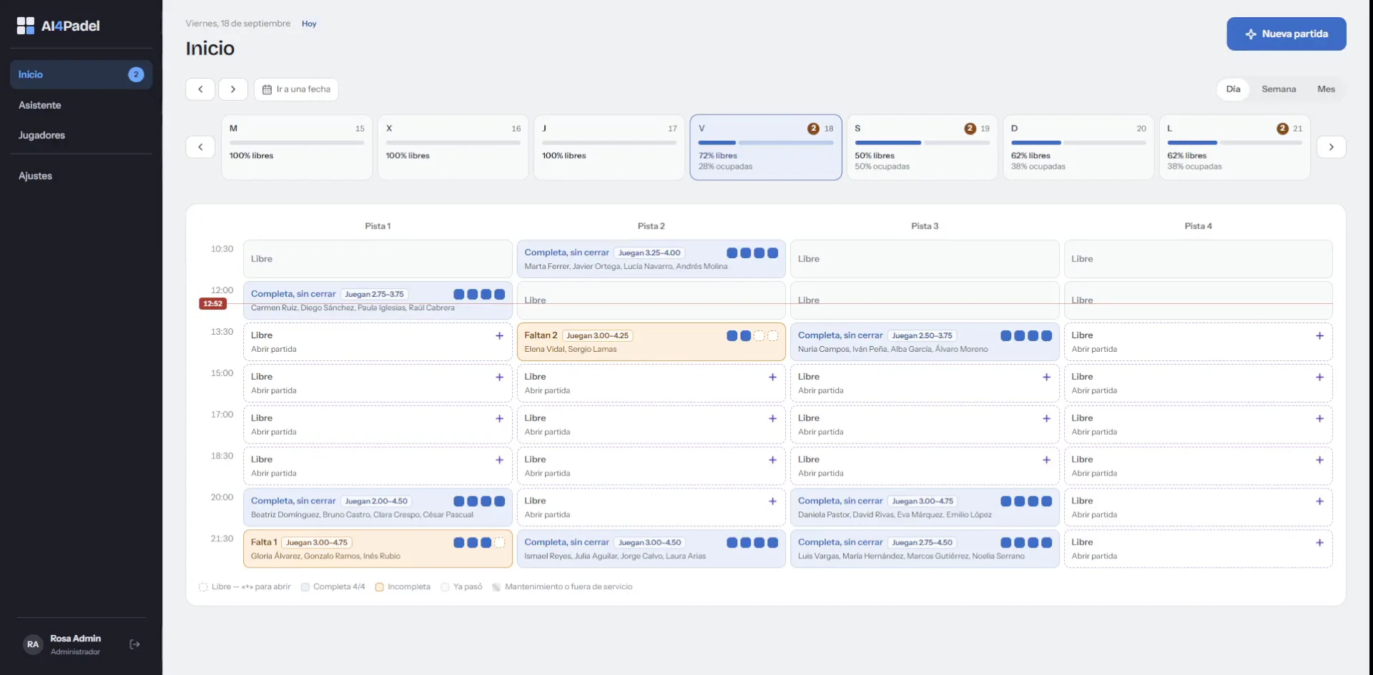1373x675 pixels.
Task: Select Saturday 19 day card
Action: point(922,147)
